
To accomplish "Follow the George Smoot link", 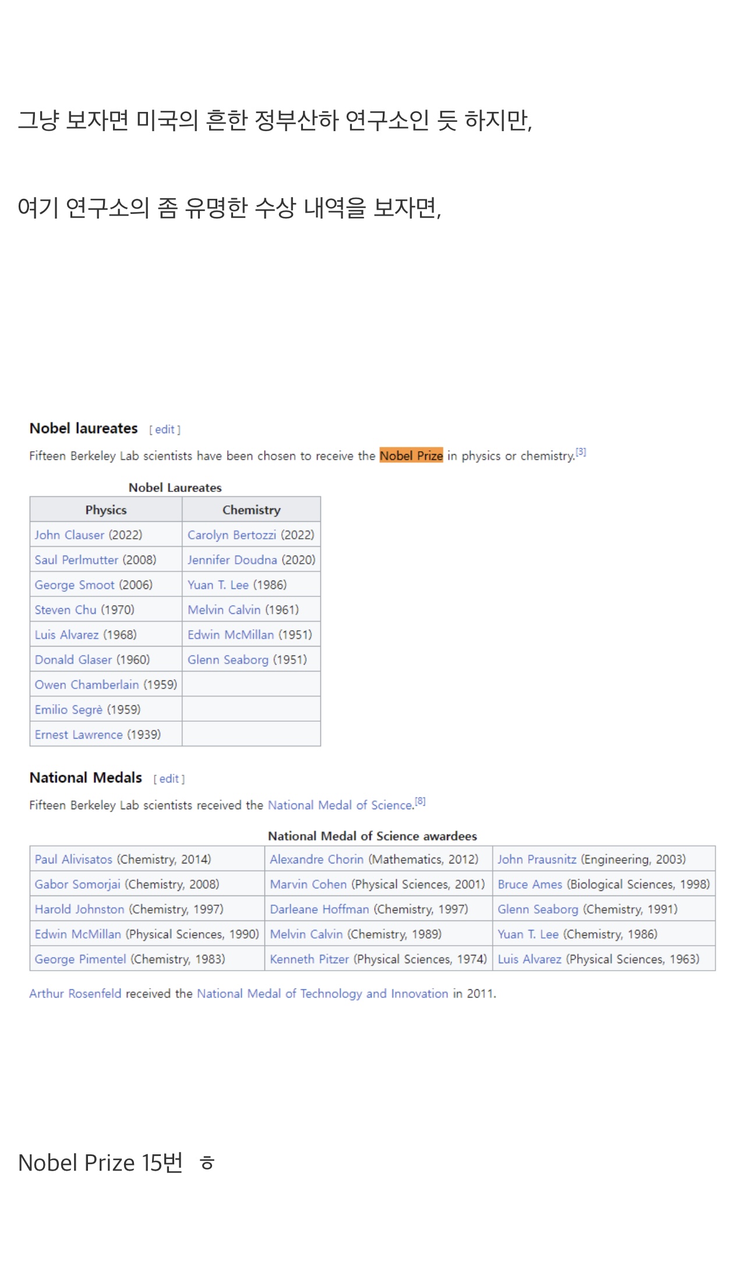I will point(75,585).
